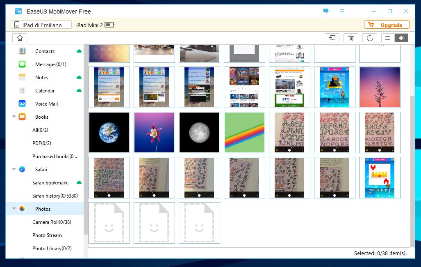Click the refresh icon in toolbar

tap(369, 38)
